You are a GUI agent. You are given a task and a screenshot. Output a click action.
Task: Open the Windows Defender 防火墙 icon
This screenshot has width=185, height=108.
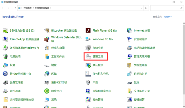point(47,39)
